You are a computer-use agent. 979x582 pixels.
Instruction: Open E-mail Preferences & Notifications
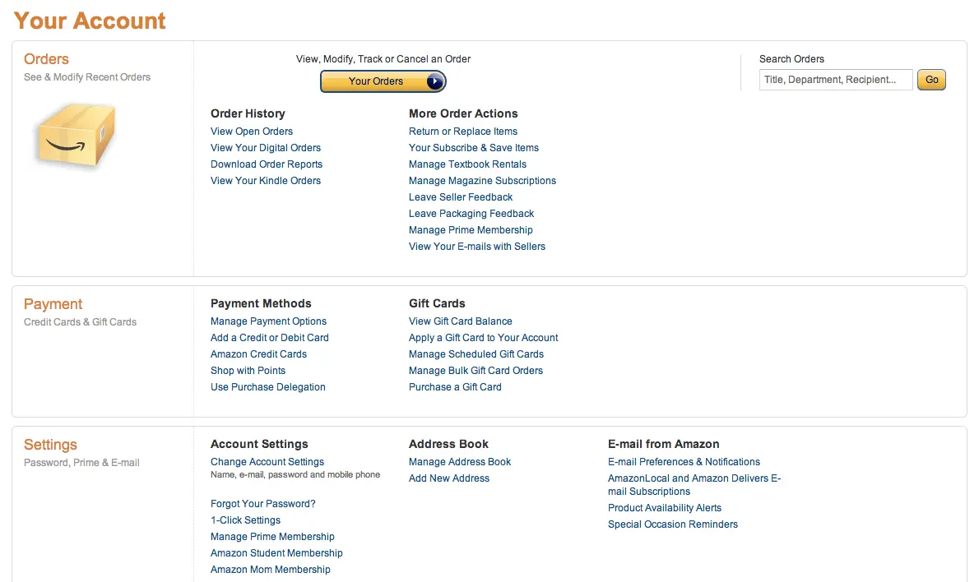pos(684,461)
